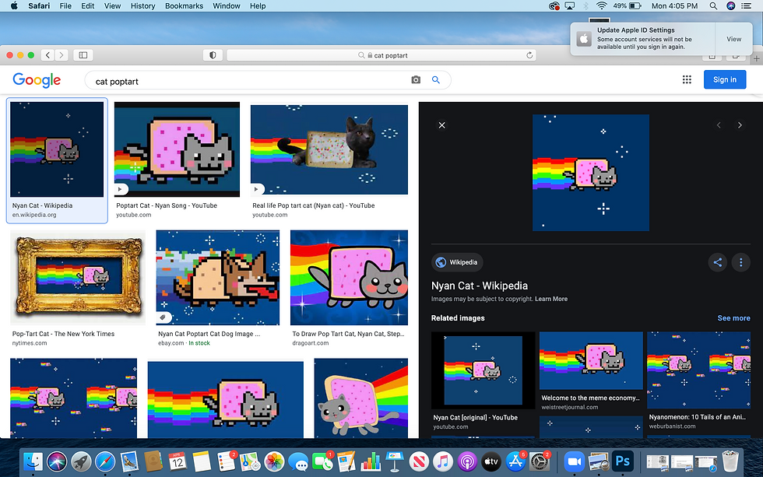The height and width of the screenshot is (477, 763).
Task: Click the Safari address bar
Action: coord(381,55)
